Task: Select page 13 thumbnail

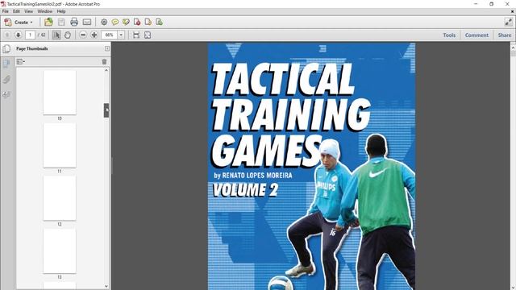Action: tap(60, 251)
